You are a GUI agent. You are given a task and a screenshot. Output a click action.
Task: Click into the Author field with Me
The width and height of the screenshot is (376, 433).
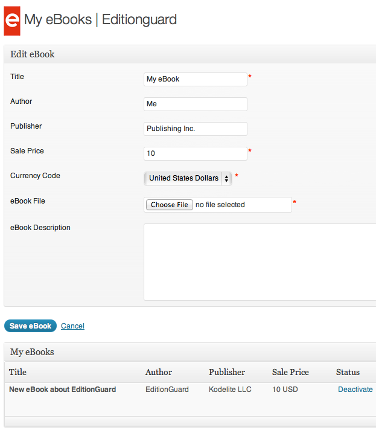[x=196, y=104]
